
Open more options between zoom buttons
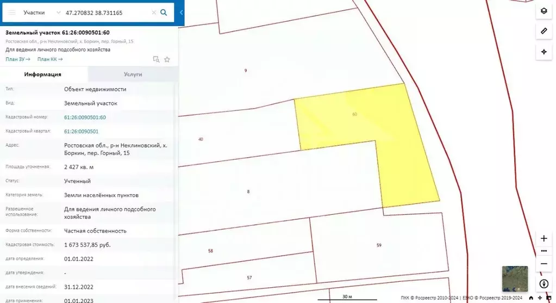point(543,251)
